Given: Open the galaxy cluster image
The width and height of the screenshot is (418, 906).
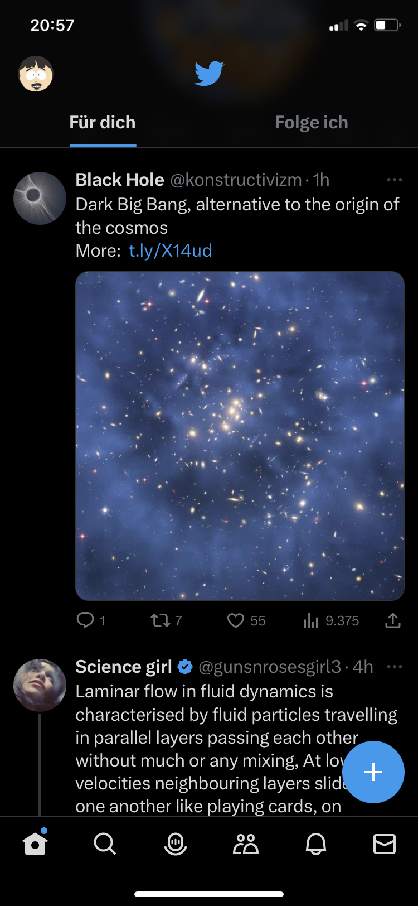Looking at the screenshot, I should click(x=240, y=436).
